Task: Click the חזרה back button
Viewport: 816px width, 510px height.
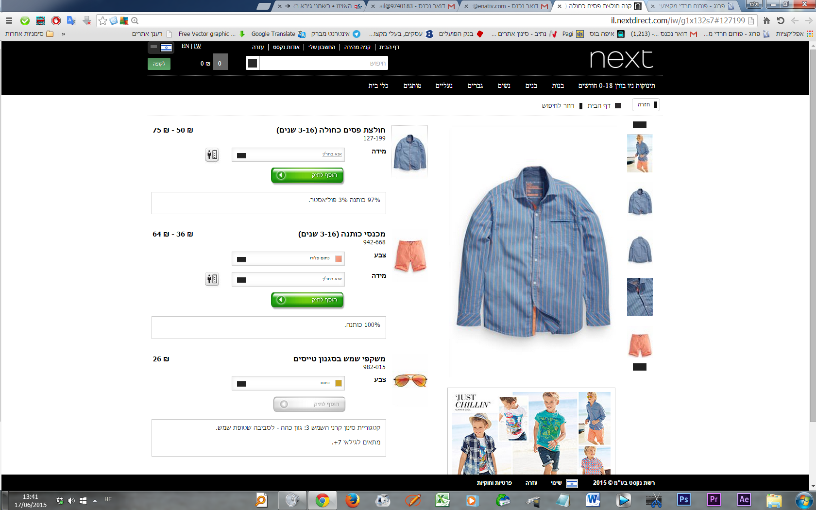Action: 646,104
